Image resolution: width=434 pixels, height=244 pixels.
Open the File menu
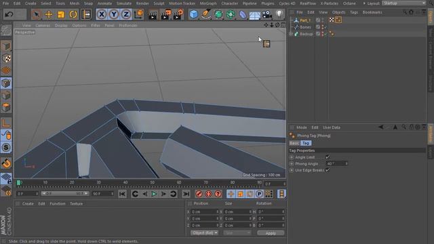pyautogui.click(x=5, y=3)
